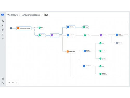
Task: Select the Run breadcrumb item
Action: point(46,15)
